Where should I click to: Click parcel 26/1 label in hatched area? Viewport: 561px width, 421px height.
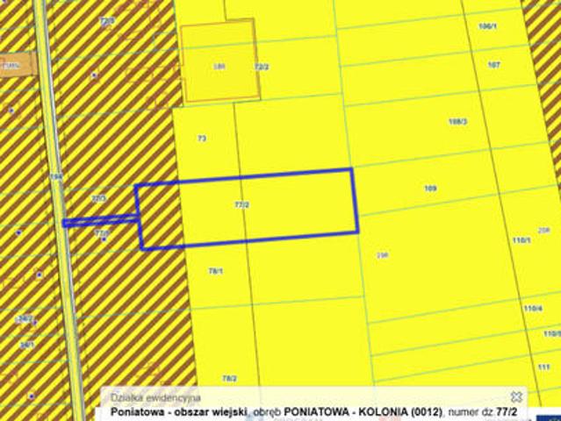27,346
